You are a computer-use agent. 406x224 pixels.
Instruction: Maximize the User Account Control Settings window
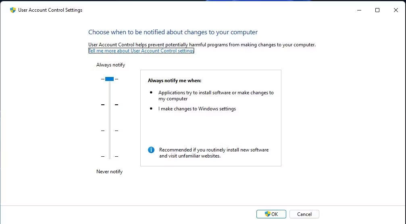(377, 10)
